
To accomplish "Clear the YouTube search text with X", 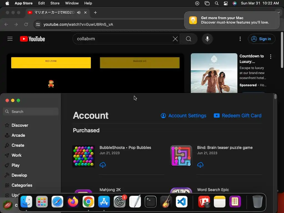I will coord(175,39).
